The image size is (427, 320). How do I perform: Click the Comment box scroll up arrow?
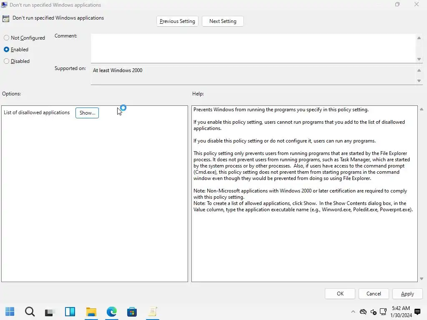[419, 38]
